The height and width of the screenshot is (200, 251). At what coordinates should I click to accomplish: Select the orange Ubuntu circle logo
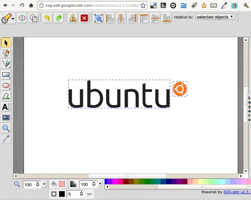[180, 89]
